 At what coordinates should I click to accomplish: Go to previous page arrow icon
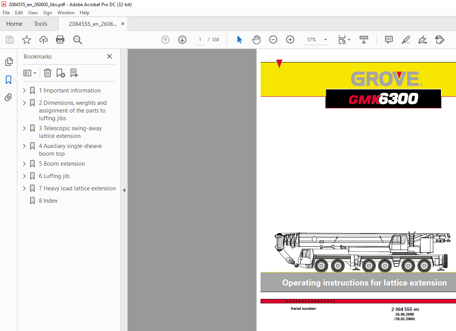165,40
